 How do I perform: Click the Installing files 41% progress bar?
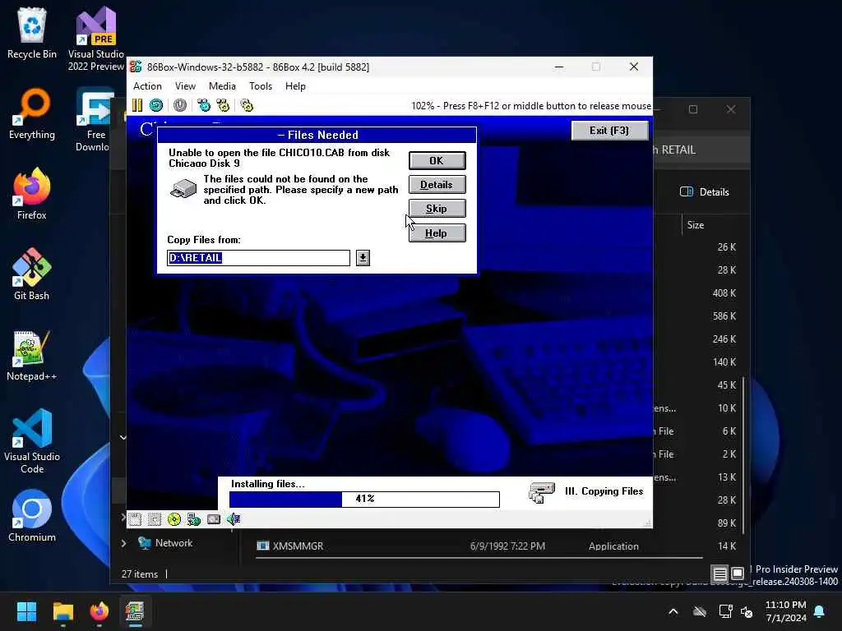click(364, 499)
